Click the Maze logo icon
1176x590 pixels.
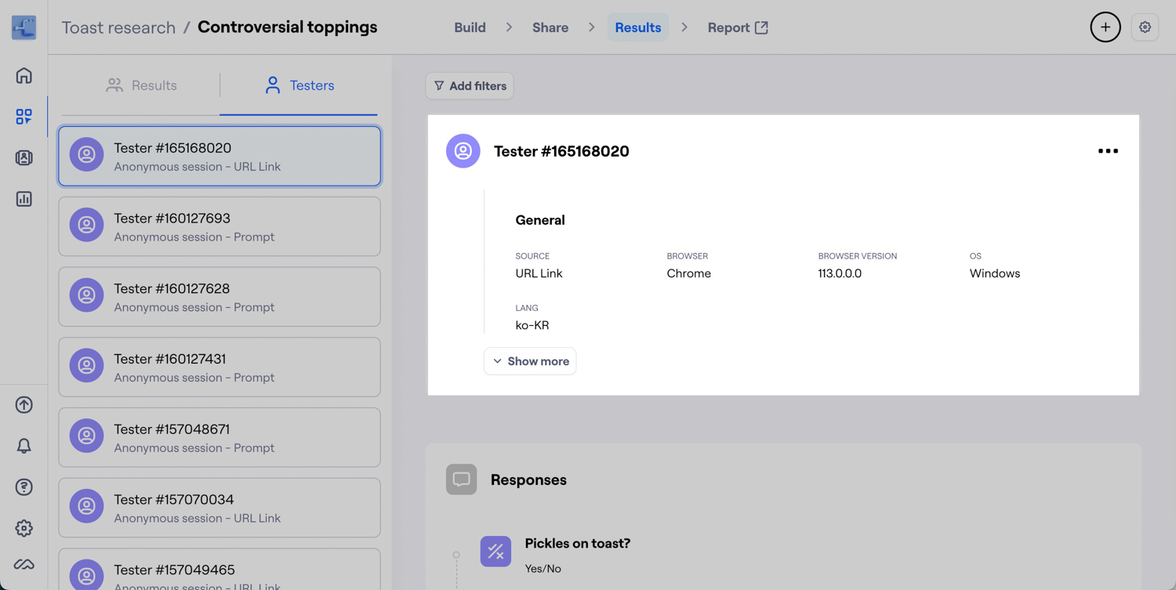[24, 27]
